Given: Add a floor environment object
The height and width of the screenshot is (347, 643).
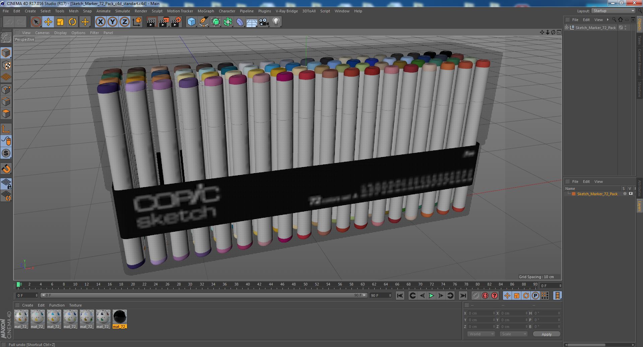Looking at the screenshot, I should point(252,22).
